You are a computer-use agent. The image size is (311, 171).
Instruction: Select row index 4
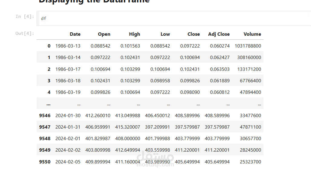pos(49,92)
